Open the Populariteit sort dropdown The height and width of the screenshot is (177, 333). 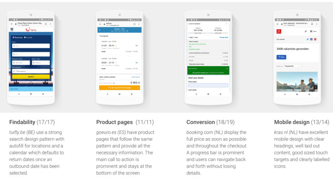(292, 66)
